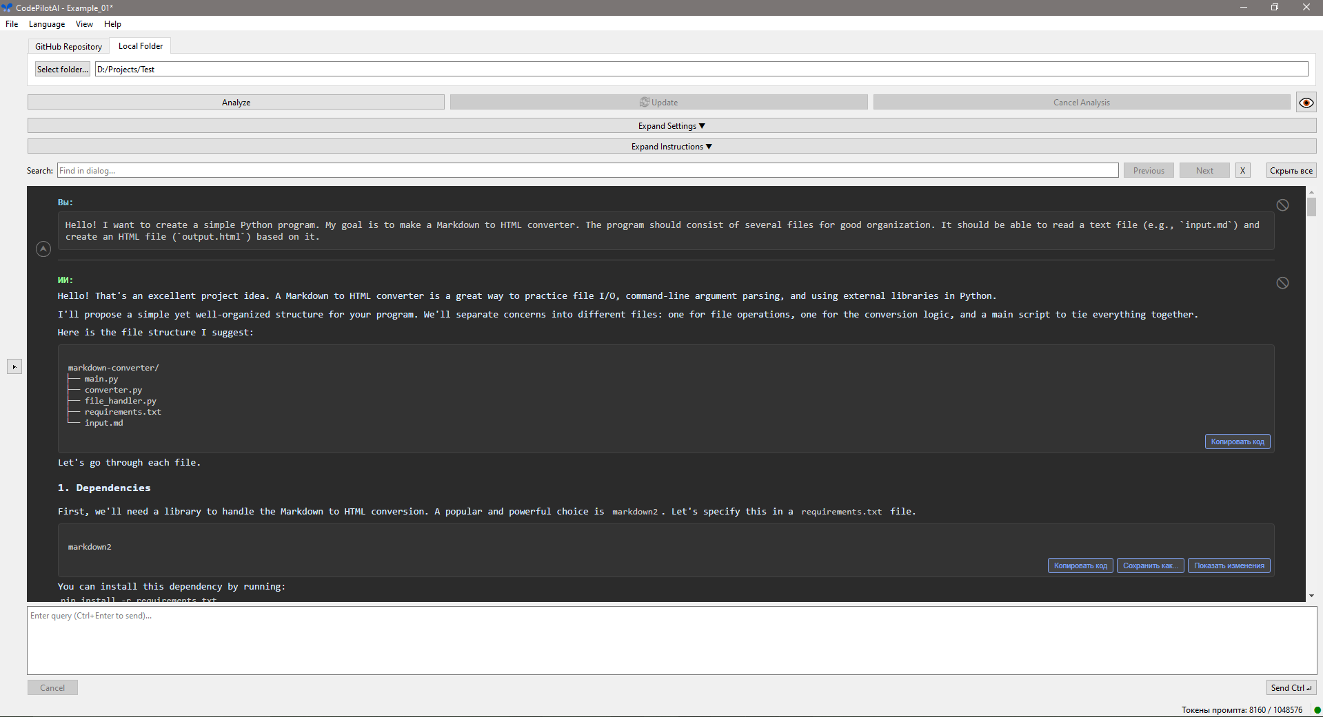The width and height of the screenshot is (1323, 717).
Task: Focus the folder path field showing D:/Projects/Test
Action: (701, 70)
